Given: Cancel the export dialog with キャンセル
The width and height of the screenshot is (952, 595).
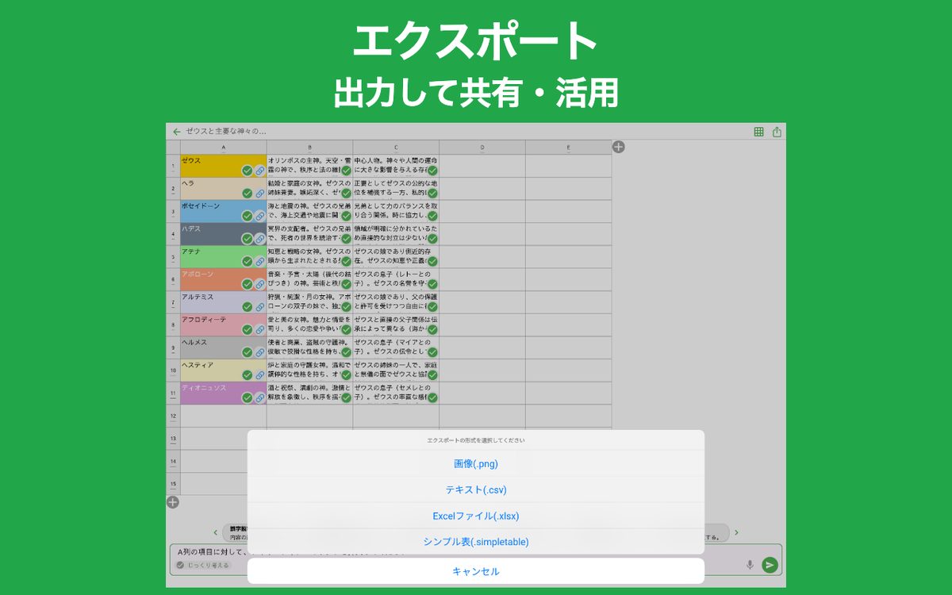Looking at the screenshot, I should pyautogui.click(x=476, y=571).
